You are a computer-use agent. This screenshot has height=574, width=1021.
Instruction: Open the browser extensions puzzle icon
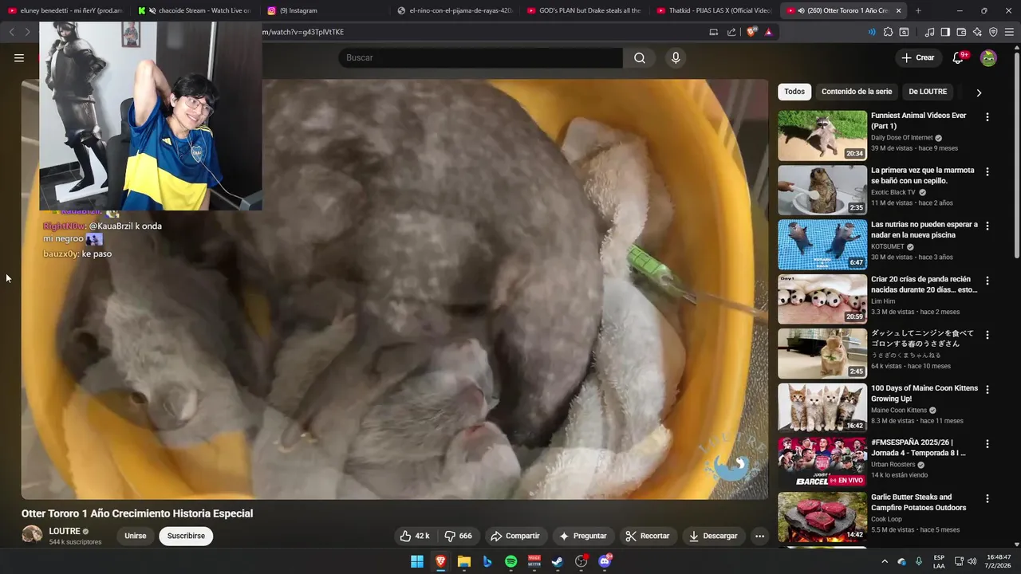888,32
